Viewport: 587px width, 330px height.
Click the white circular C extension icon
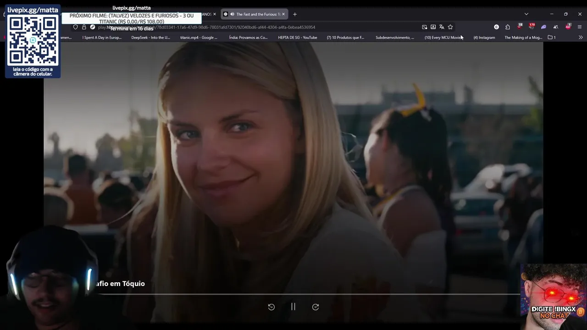point(496,27)
